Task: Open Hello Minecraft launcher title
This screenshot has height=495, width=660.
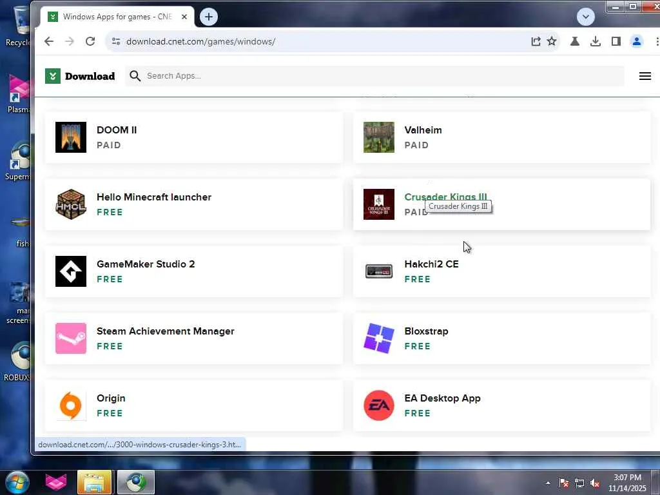Action: (x=154, y=197)
